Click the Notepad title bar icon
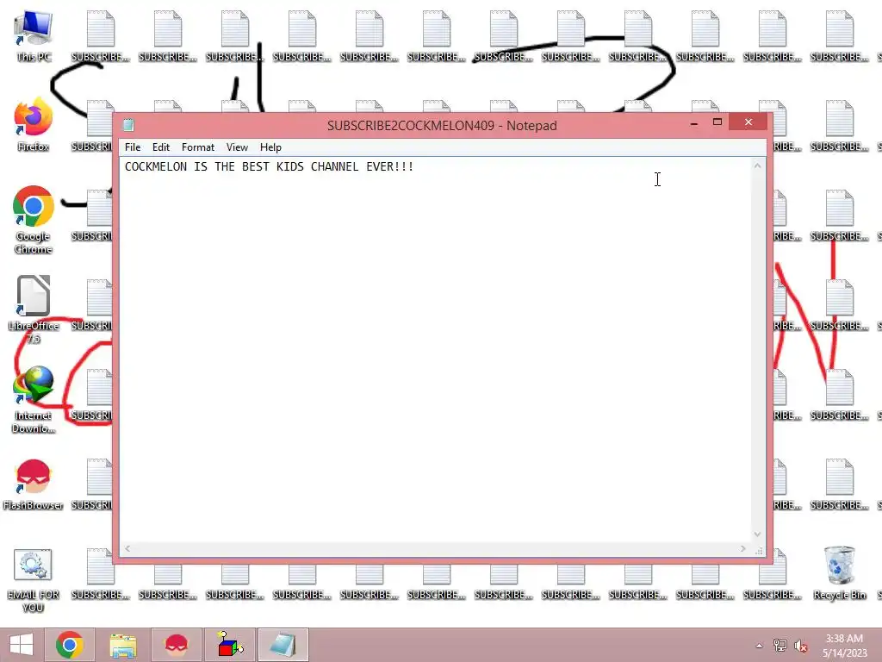This screenshot has height=662, width=882. click(128, 125)
